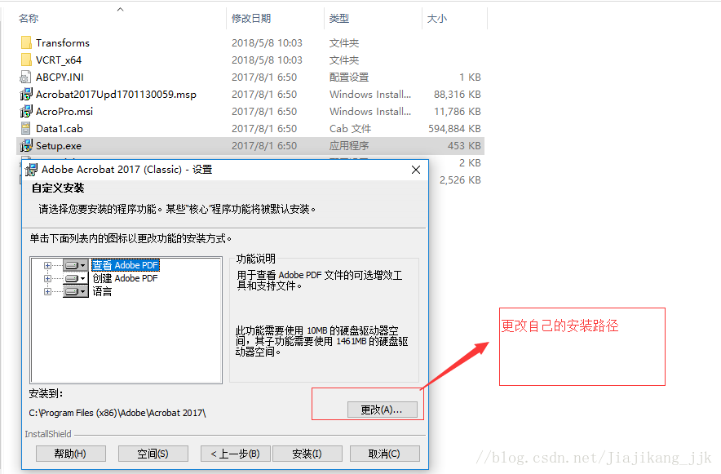Click the Setup.exe application icon
721x474 pixels.
tap(26, 146)
